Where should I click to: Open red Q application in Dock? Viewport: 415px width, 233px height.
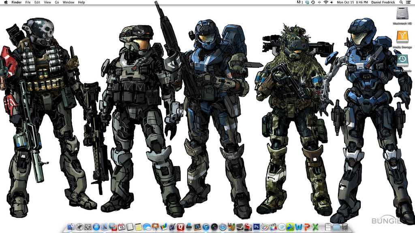click(x=181, y=227)
